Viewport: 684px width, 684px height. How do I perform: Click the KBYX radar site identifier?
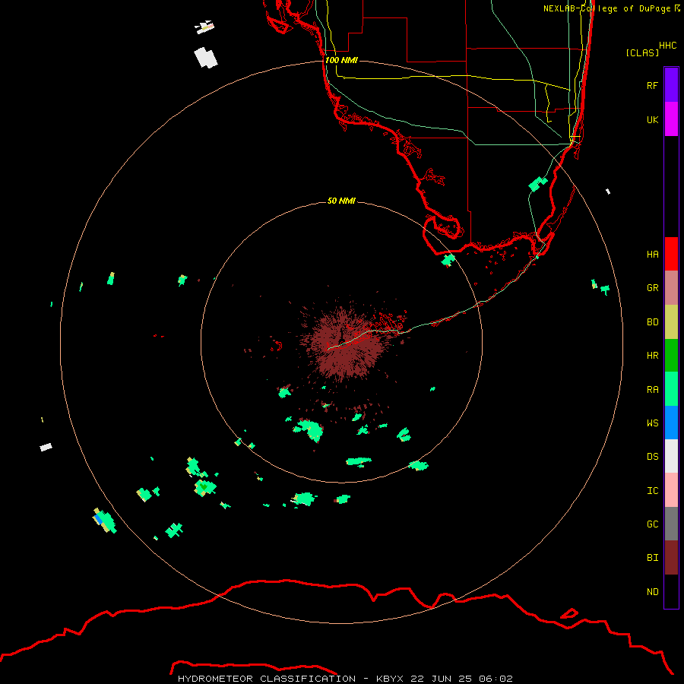[x=390, y=679]
